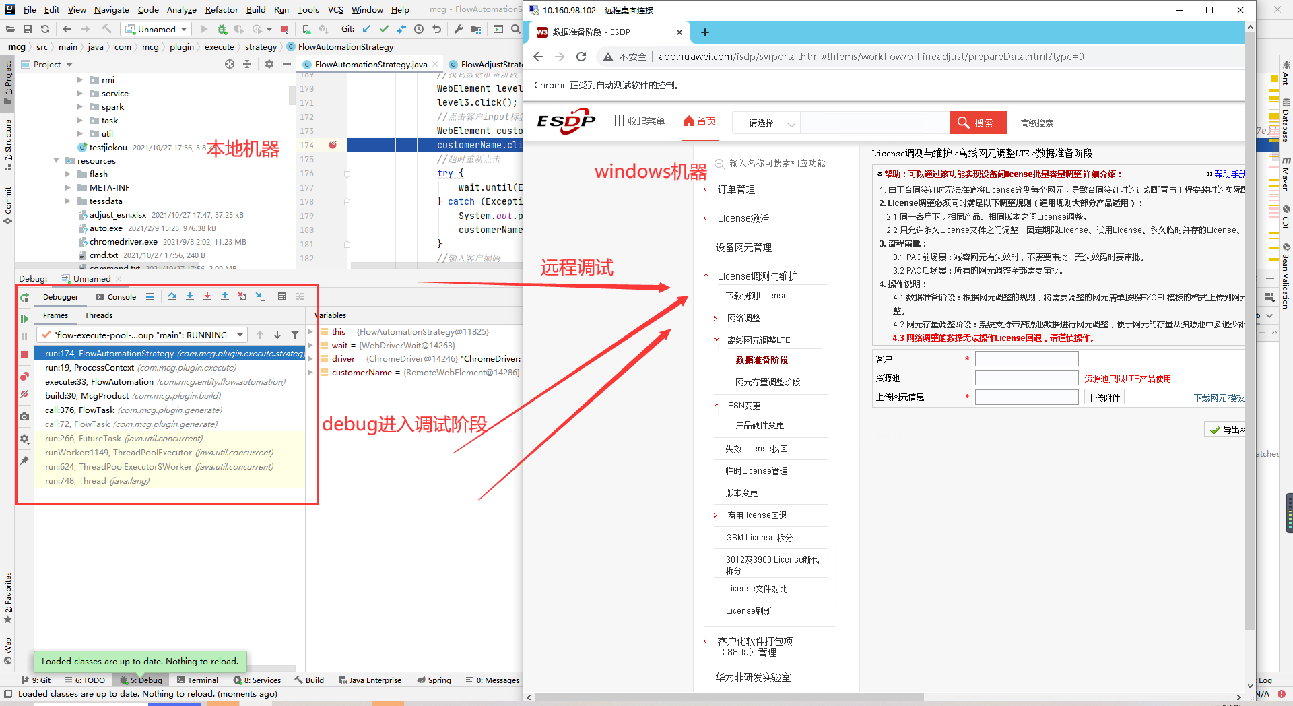Toggle the pin tab icon in Debug panel
The image size is (1293, 706).
24,461
